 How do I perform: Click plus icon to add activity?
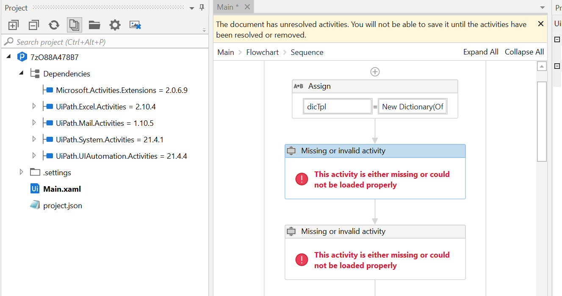tap(375, 72)
